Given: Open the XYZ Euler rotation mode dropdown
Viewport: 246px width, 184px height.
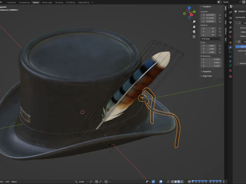Looking at the screenshot, I should point(211,39).
